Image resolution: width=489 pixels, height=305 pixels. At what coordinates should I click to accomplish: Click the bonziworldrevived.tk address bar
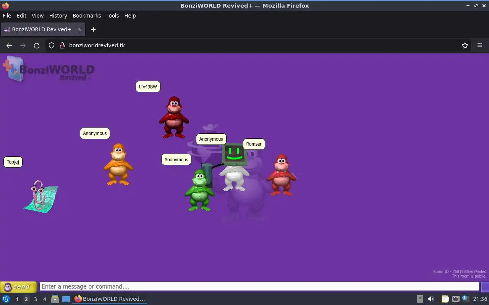[x=258, y=45]
